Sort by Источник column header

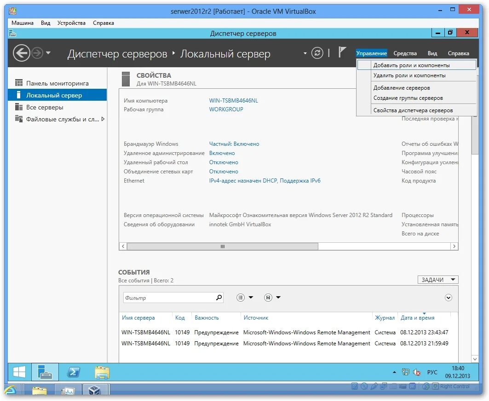pos(256,318)
